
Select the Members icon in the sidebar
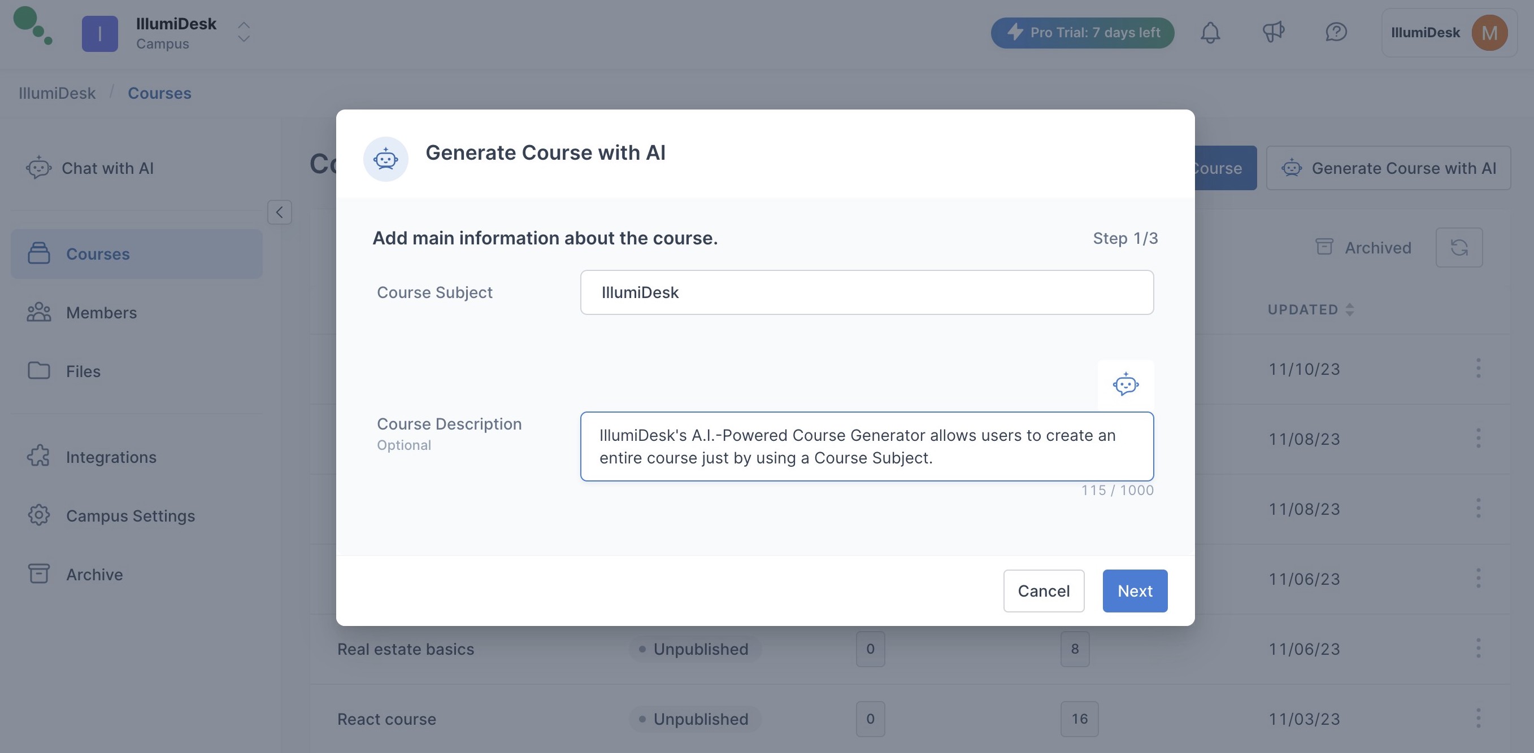pyautogui.click(x=38, y=312)
